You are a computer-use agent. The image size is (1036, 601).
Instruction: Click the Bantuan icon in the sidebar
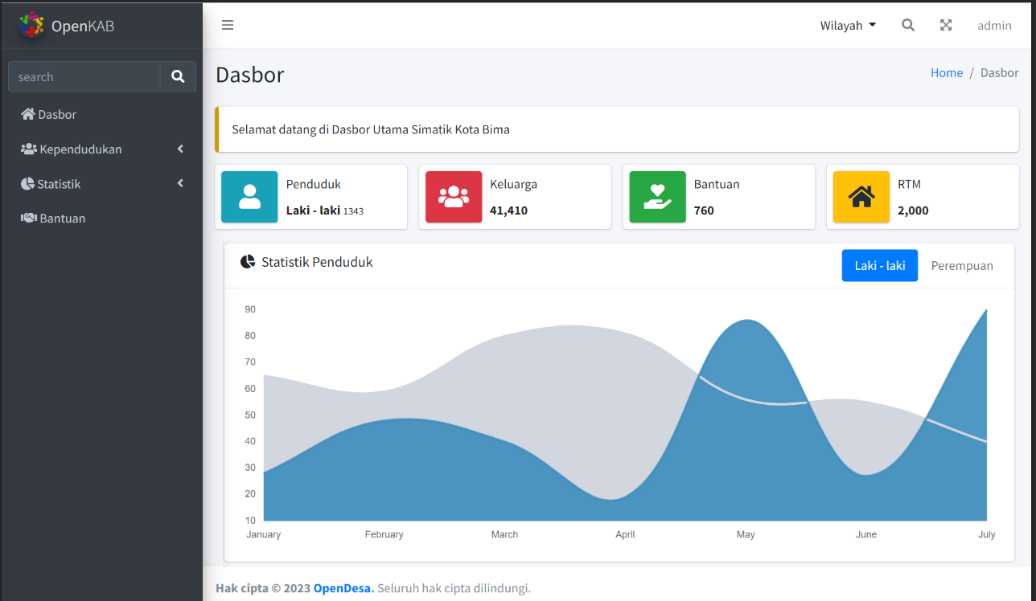27,218
